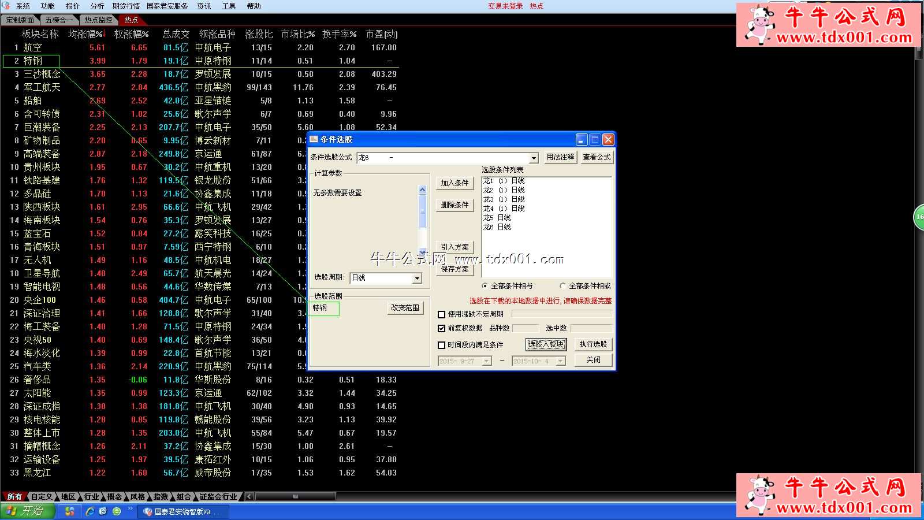Open 资讯 menu

[x=204, y=6]
